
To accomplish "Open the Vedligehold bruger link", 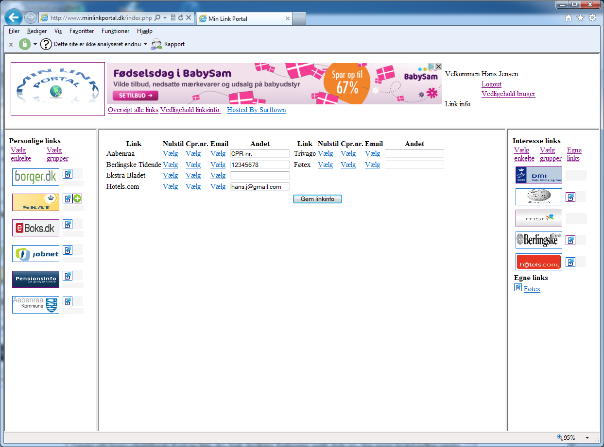I will (508, 94).
